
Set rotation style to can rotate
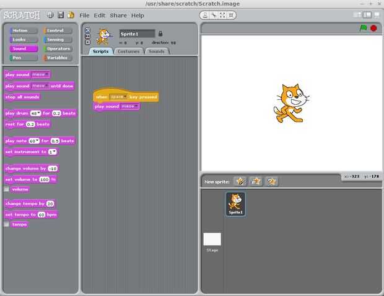(x=87, y=30)
